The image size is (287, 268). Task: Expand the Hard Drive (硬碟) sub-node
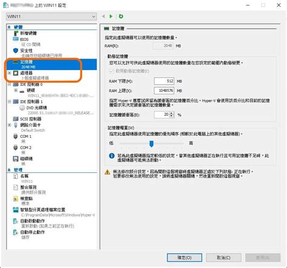[16, 90]
